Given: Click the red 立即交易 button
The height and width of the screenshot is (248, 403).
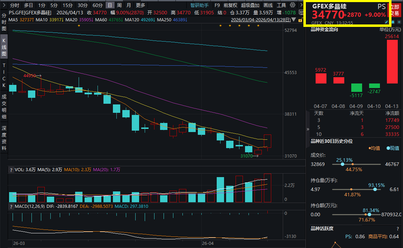Looking at the screenshot, I should click(x=395, y=10).
